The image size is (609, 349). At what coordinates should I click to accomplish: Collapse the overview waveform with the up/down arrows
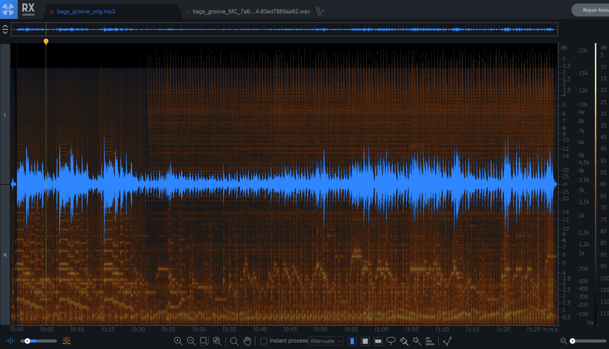pyautogui.click(x=5, y=29)
